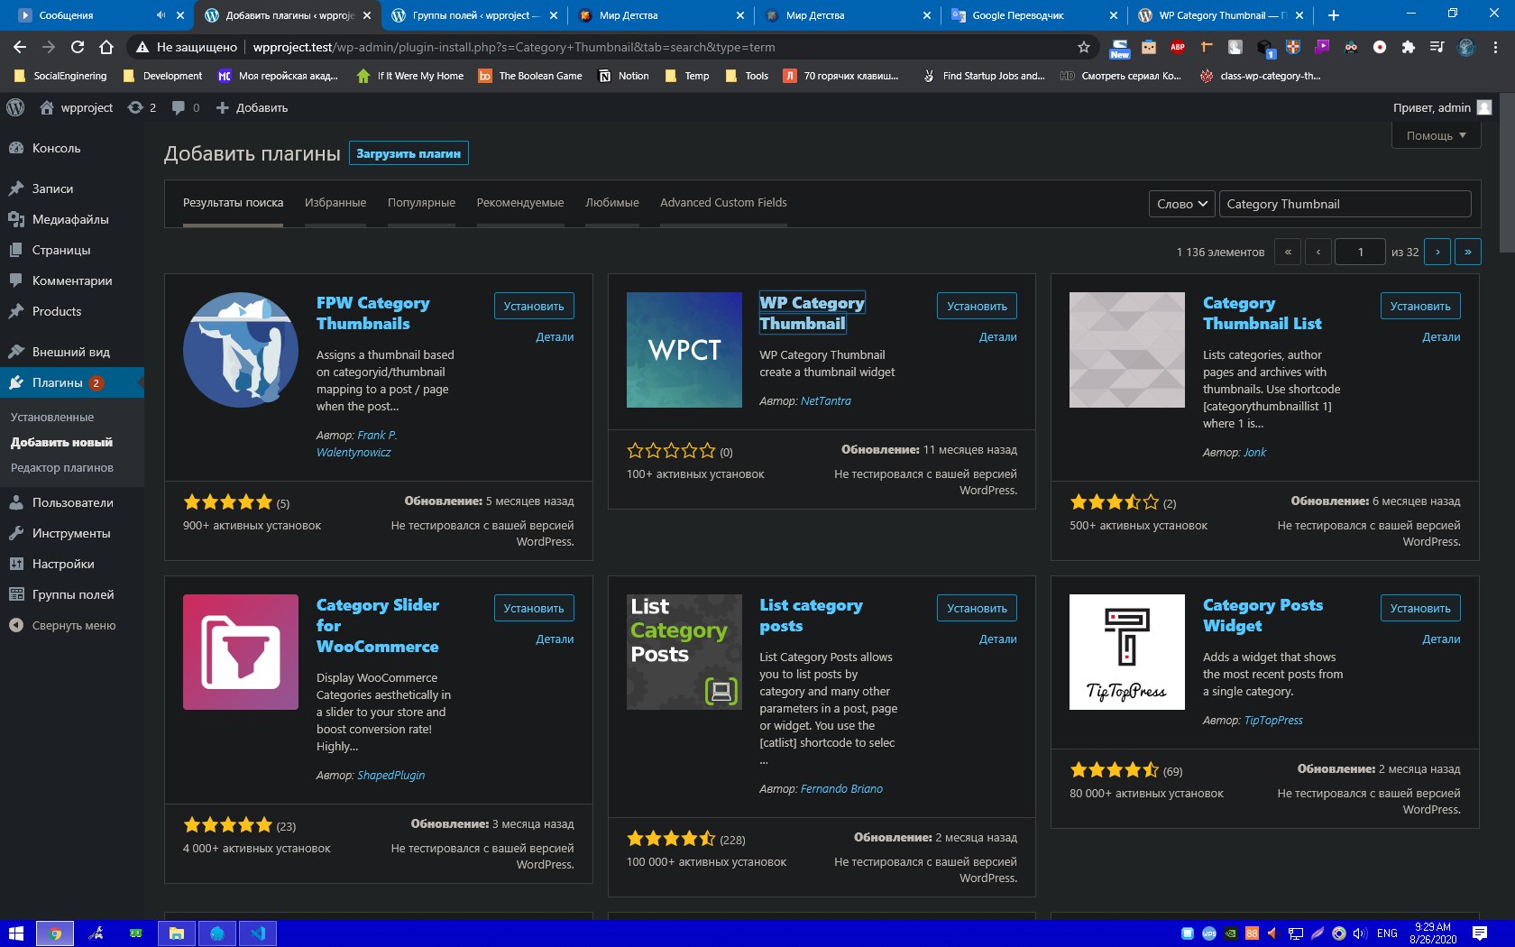The image size is (1515, 947).
Task: Open the Chrome extensions puzzle icon
Action: tap(1409, 47)
